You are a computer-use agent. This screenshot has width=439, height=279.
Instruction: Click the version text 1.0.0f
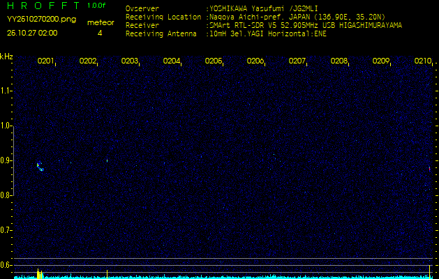coord(96,6)
